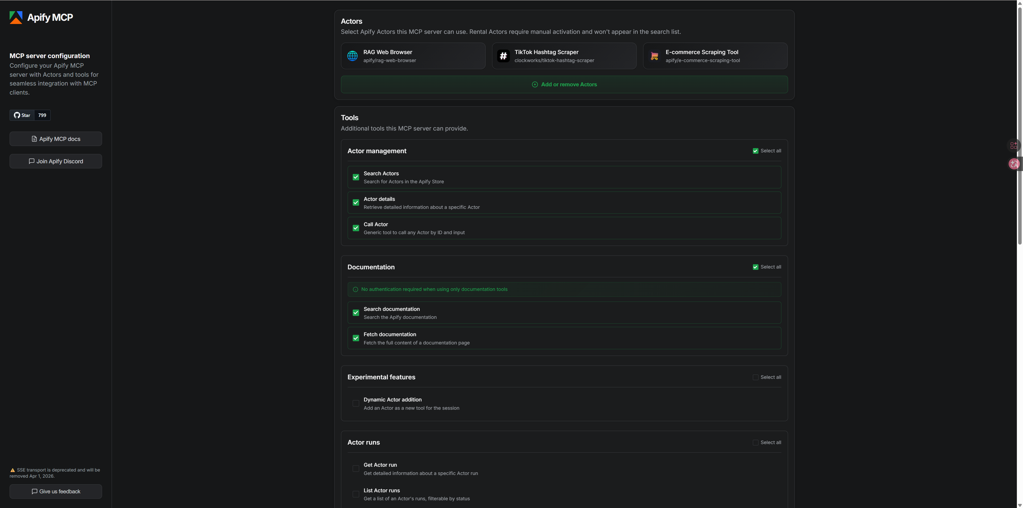Click the SSE deprecation warning triangle icon
Image resolution: width=1023 pixels, height=508 pixels.
click(12, 470)
